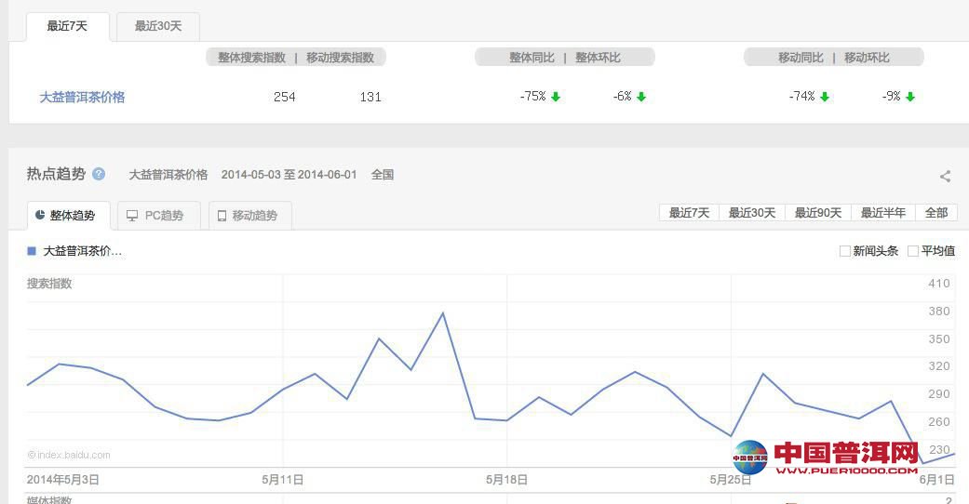Click the mobile index value 131
The height and width of the screenshot is (504, 969).
coord(370,97)
